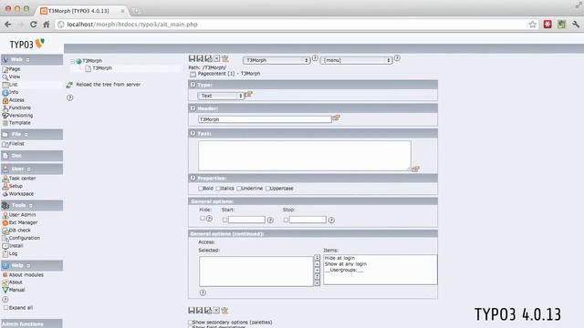Click help icon under page tree
Viewport: 584px width, 328px height.
click(69, 97)
